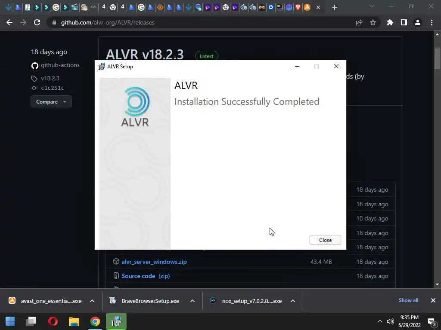Open File Explorer from the taskbar
Viewport: 441px width, 330px height.
74,321
